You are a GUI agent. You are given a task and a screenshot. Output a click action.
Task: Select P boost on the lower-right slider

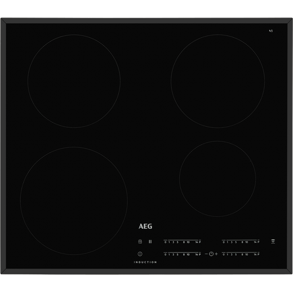pyautogui.click(x=259, y=254)
